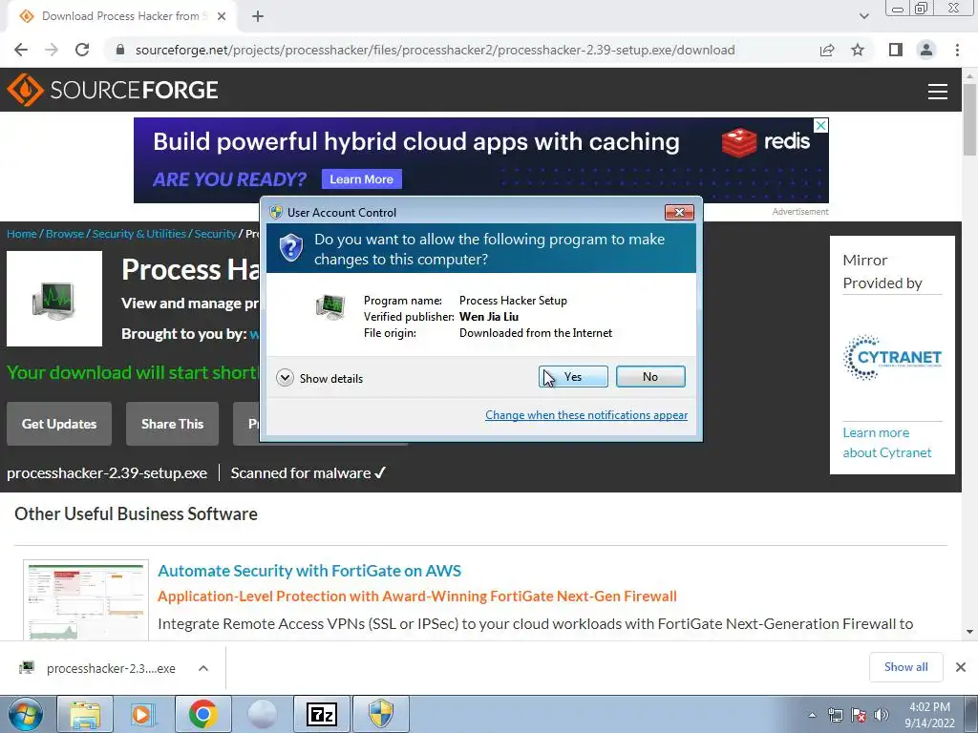The height and width of the screenshot is (733, 978).
Task: Go back in Chrome browser
Action: pos(21,50)
